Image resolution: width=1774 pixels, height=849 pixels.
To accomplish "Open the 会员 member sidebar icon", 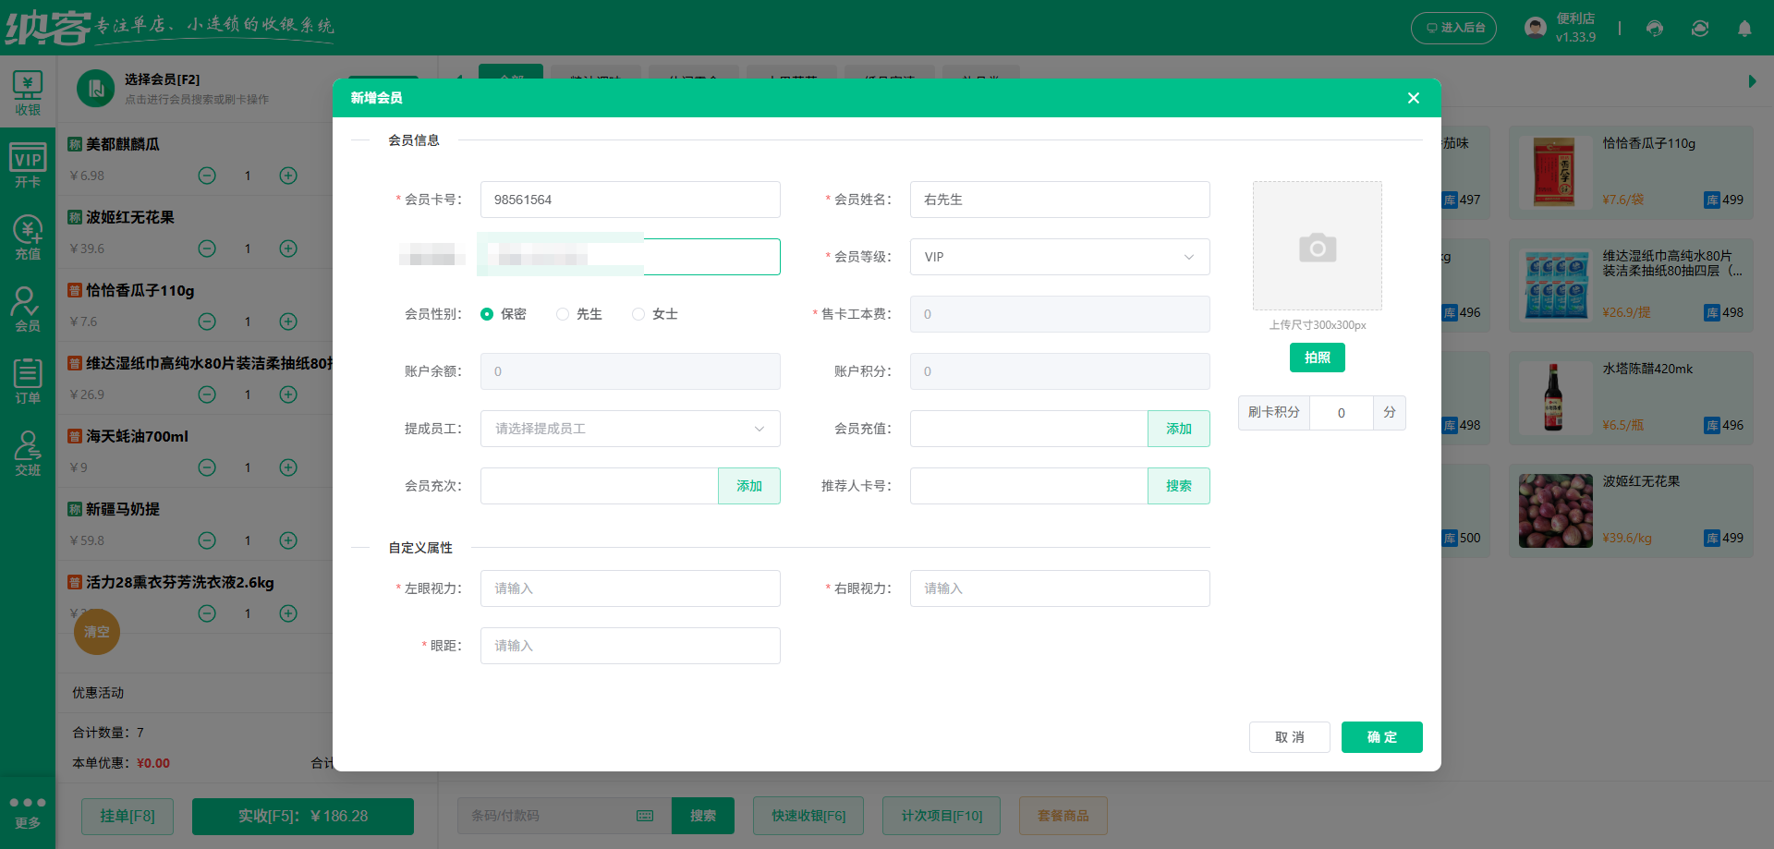I will pos(28,308).
